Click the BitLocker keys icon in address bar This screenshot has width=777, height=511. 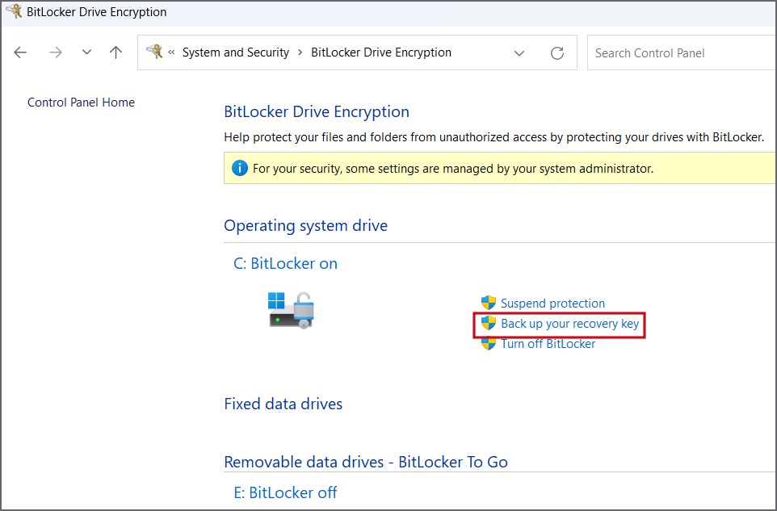[153, 52]
